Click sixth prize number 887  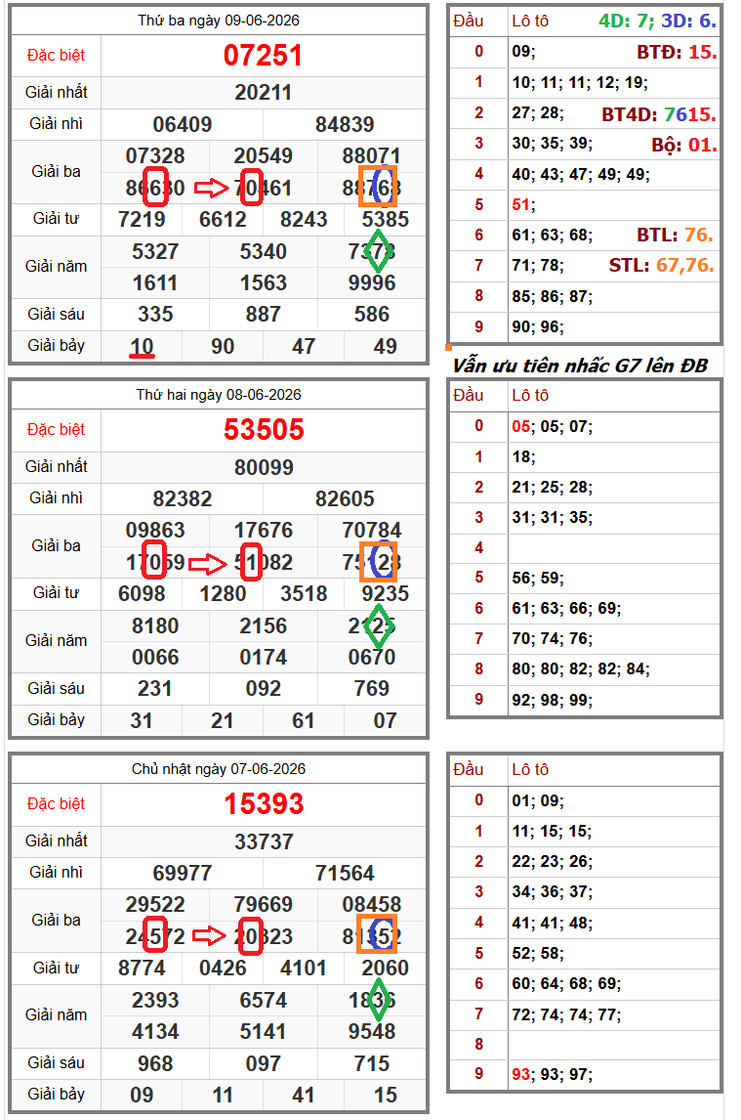pyautogui.click(x=264, y=315)
